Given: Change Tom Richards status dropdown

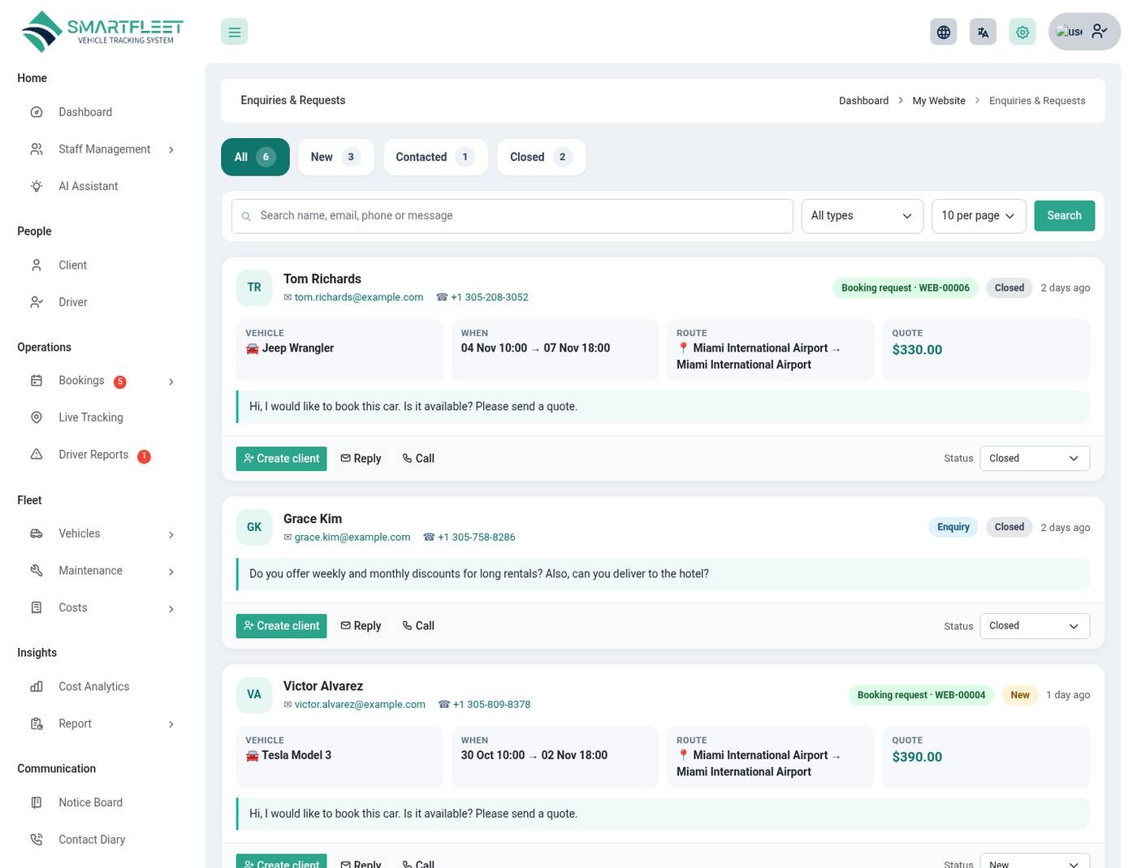Looking at the screenshot, I should 1035,458.
